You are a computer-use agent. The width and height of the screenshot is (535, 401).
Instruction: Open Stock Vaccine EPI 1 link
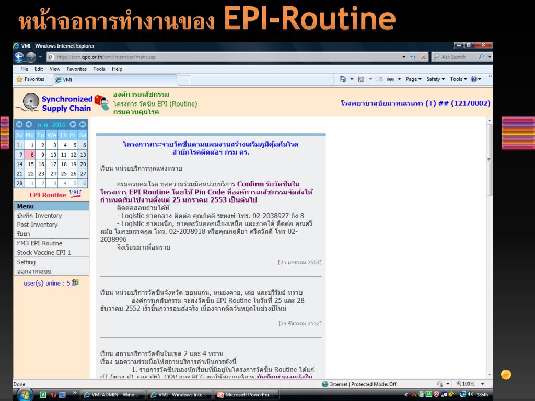tap(44, 252)
